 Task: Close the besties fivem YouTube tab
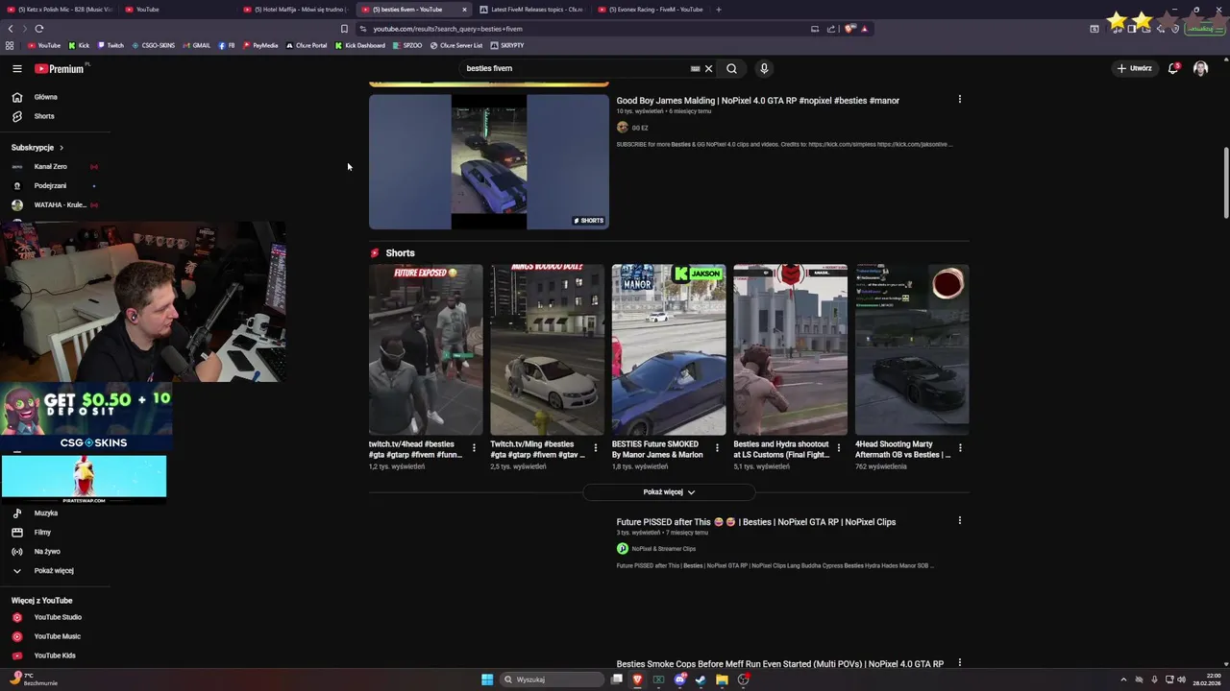(x=464, y=10)
